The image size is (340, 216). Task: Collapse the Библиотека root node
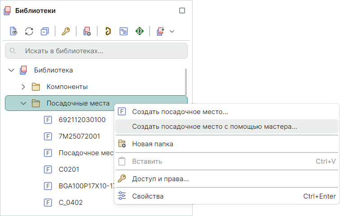click(12, 70)
